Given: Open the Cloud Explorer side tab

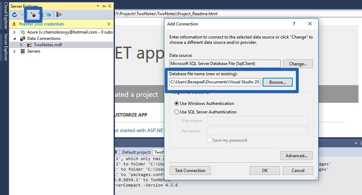Looking at the screenshot, I should (6, 16).
